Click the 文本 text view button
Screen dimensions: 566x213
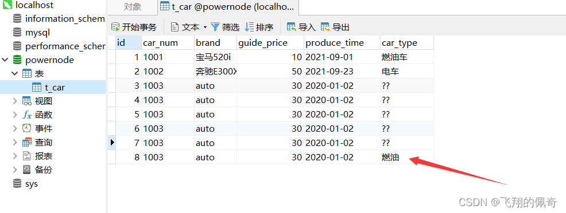pos(185,27)
